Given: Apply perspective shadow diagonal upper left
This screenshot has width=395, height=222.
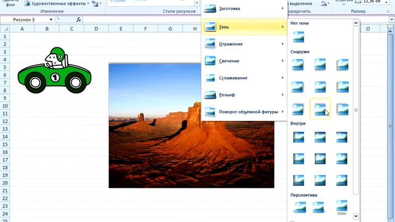Looking at the screenshot, I should pos(300,207).
